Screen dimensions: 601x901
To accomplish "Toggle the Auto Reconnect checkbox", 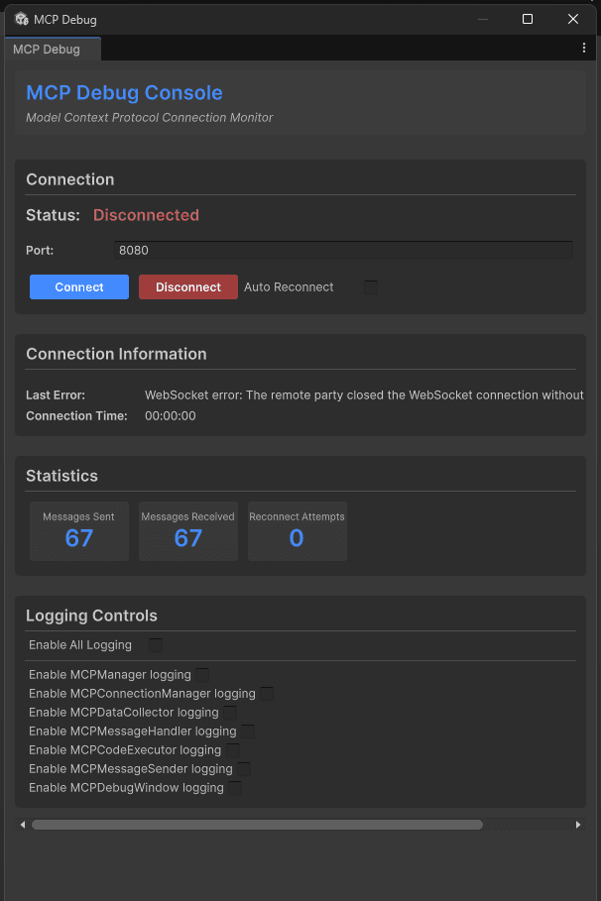I will click(371, 287).
